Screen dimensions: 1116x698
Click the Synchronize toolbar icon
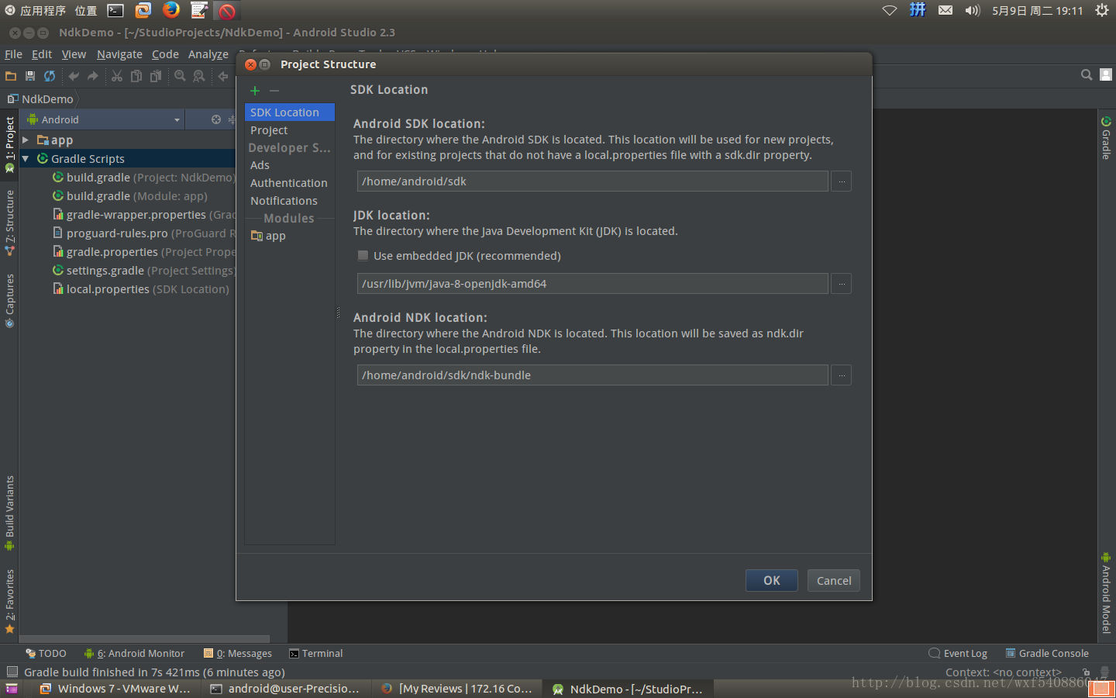point(50,76)
